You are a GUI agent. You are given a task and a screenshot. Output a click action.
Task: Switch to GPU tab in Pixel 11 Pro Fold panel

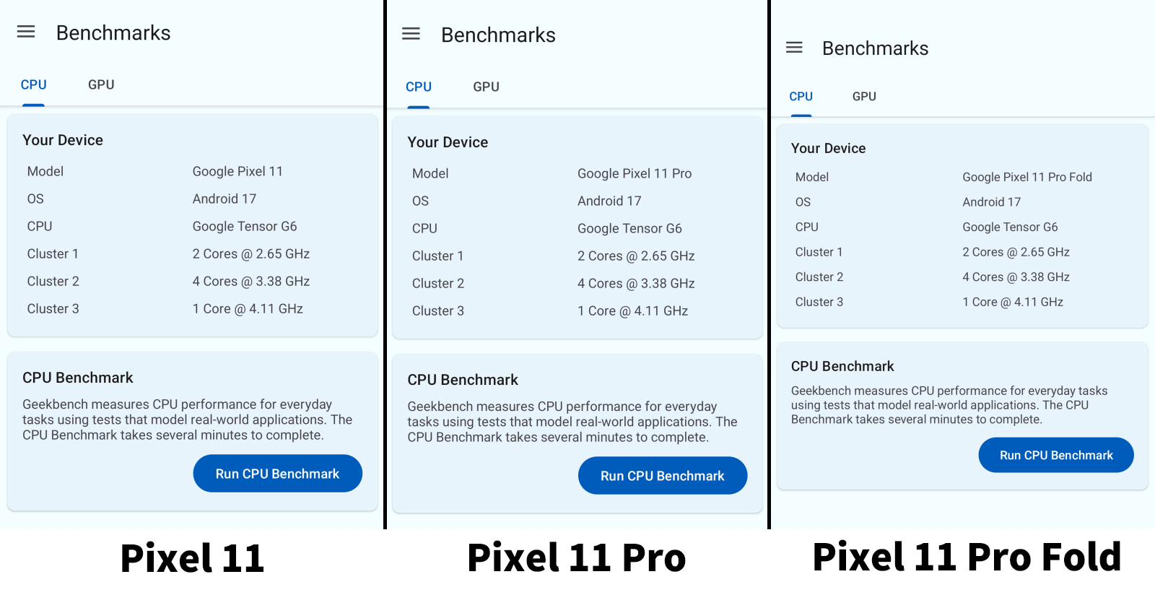coord(864,96)
